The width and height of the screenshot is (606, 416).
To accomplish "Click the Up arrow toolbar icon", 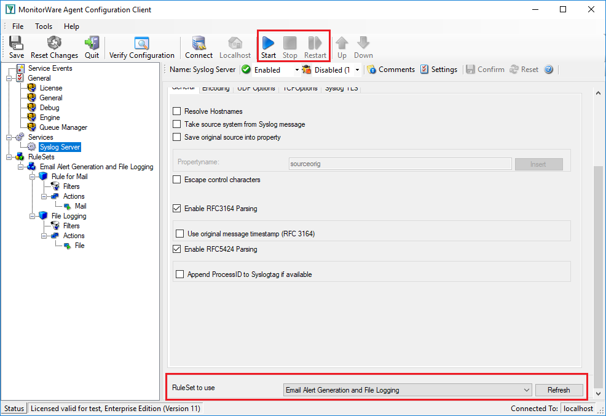I will coord(342,47).
